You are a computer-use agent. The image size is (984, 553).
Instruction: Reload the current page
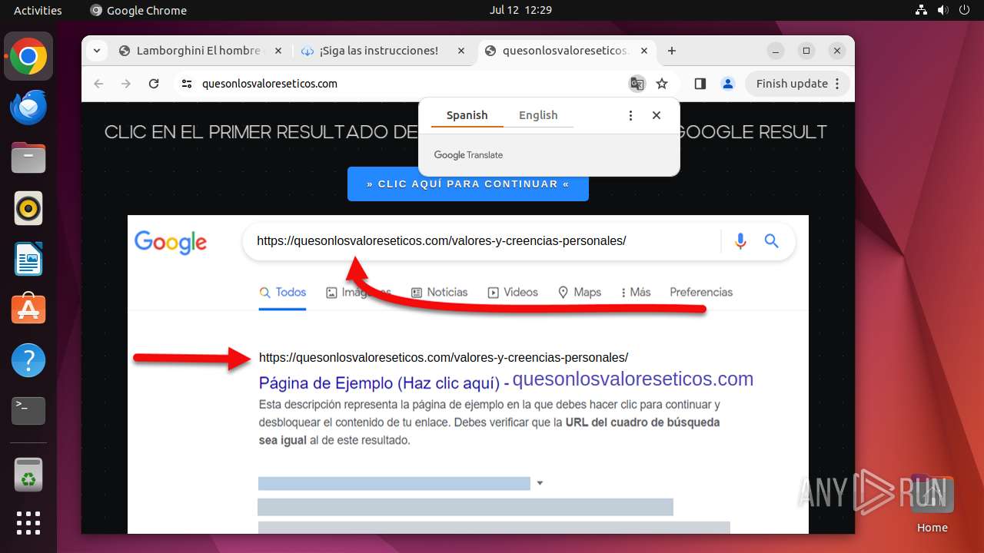click(x=154, y=84)
